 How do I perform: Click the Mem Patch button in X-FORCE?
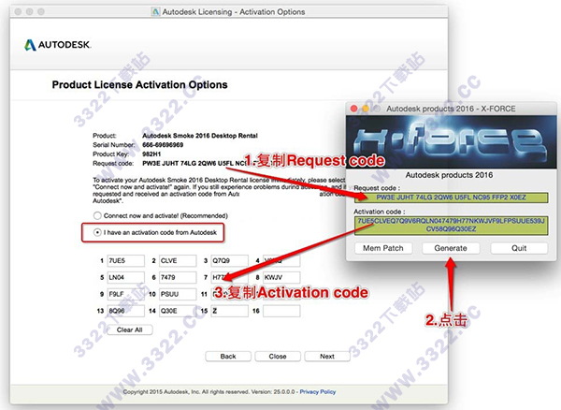tap(383, 248)
